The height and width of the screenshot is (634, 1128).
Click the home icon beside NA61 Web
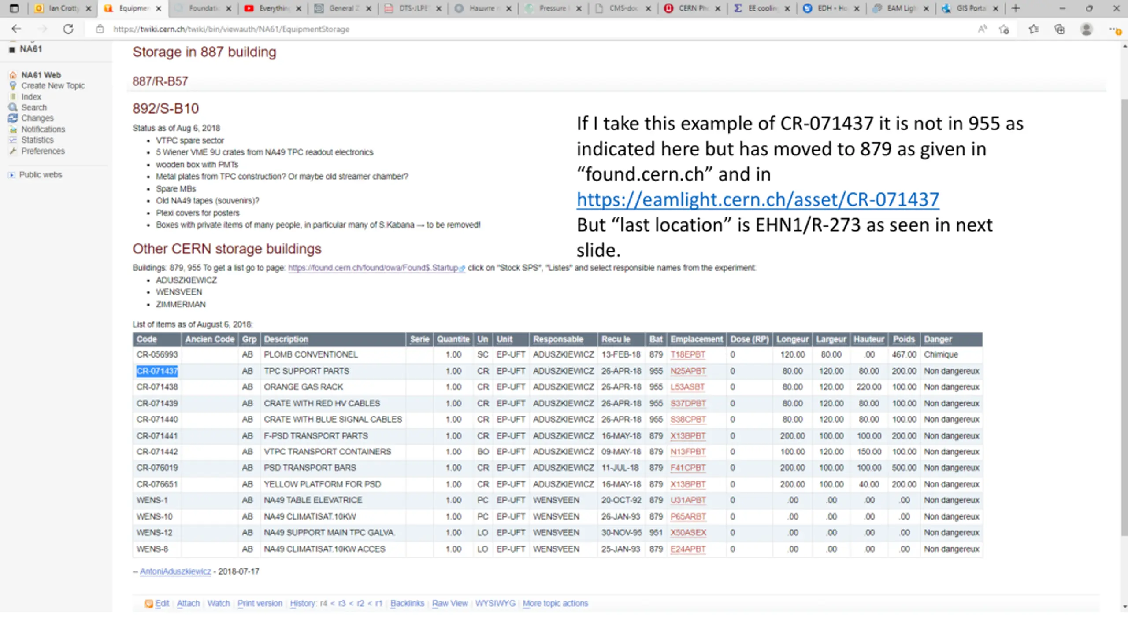13,75
